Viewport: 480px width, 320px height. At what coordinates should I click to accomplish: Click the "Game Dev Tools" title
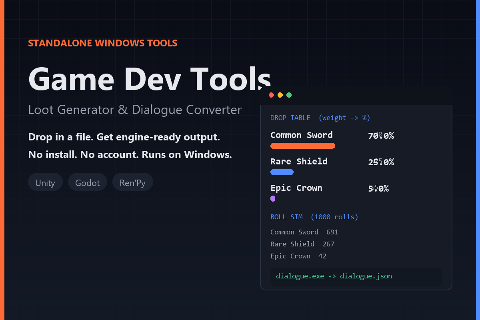(150, 79)
